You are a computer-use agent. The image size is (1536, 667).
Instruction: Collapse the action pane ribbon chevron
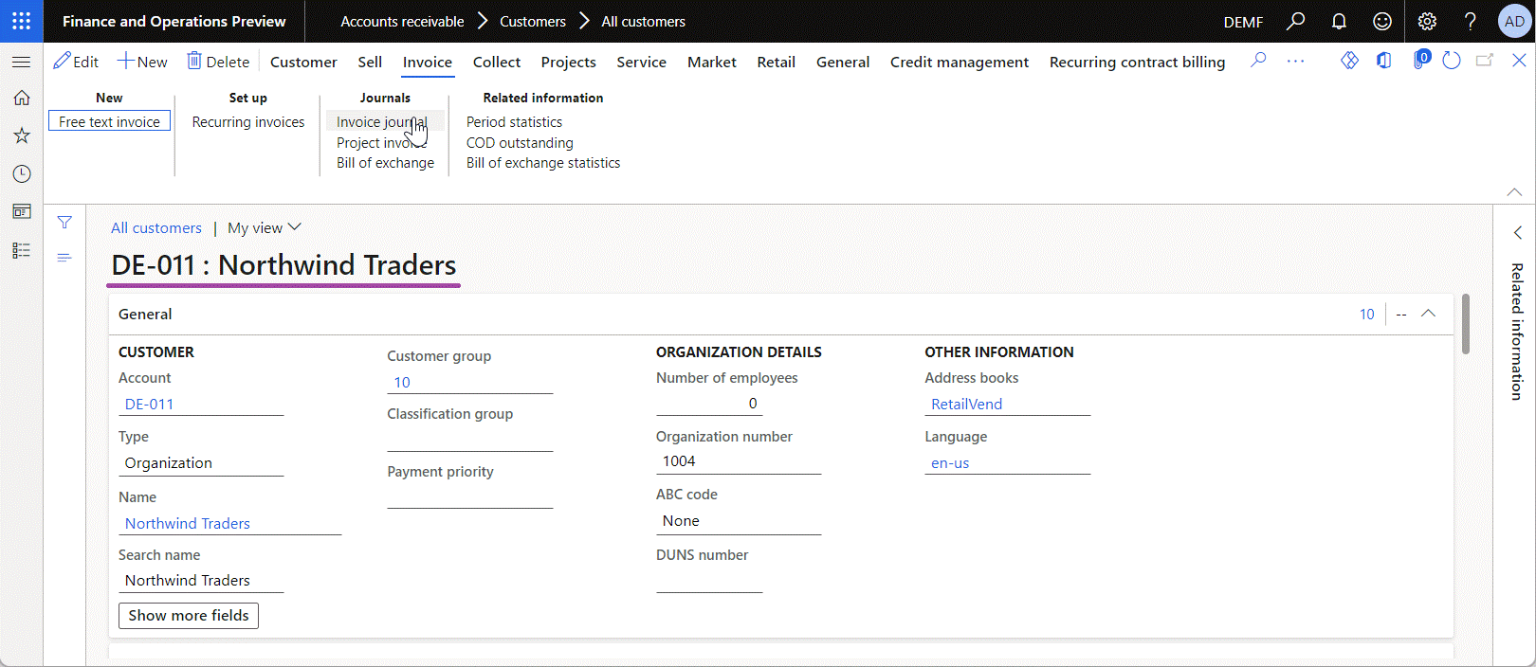1514,191
